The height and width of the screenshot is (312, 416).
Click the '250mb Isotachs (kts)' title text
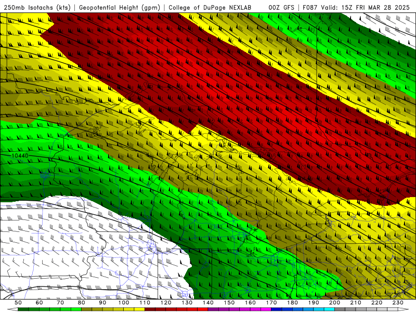[37, 7]
